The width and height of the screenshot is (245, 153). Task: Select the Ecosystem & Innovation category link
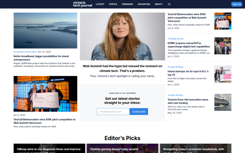(x=25, y=52)
